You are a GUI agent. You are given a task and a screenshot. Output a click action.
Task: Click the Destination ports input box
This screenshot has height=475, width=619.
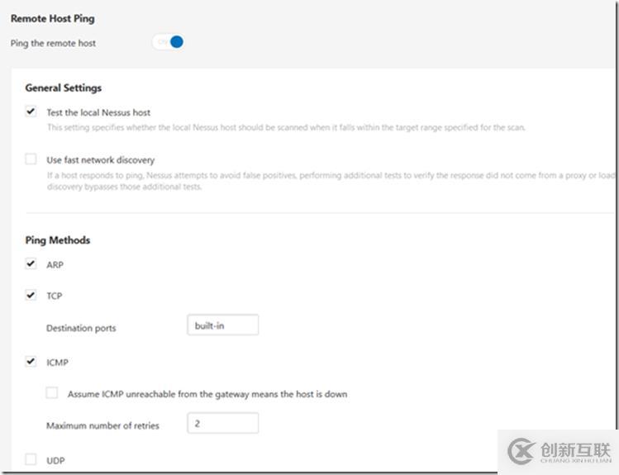click(222, 325)
